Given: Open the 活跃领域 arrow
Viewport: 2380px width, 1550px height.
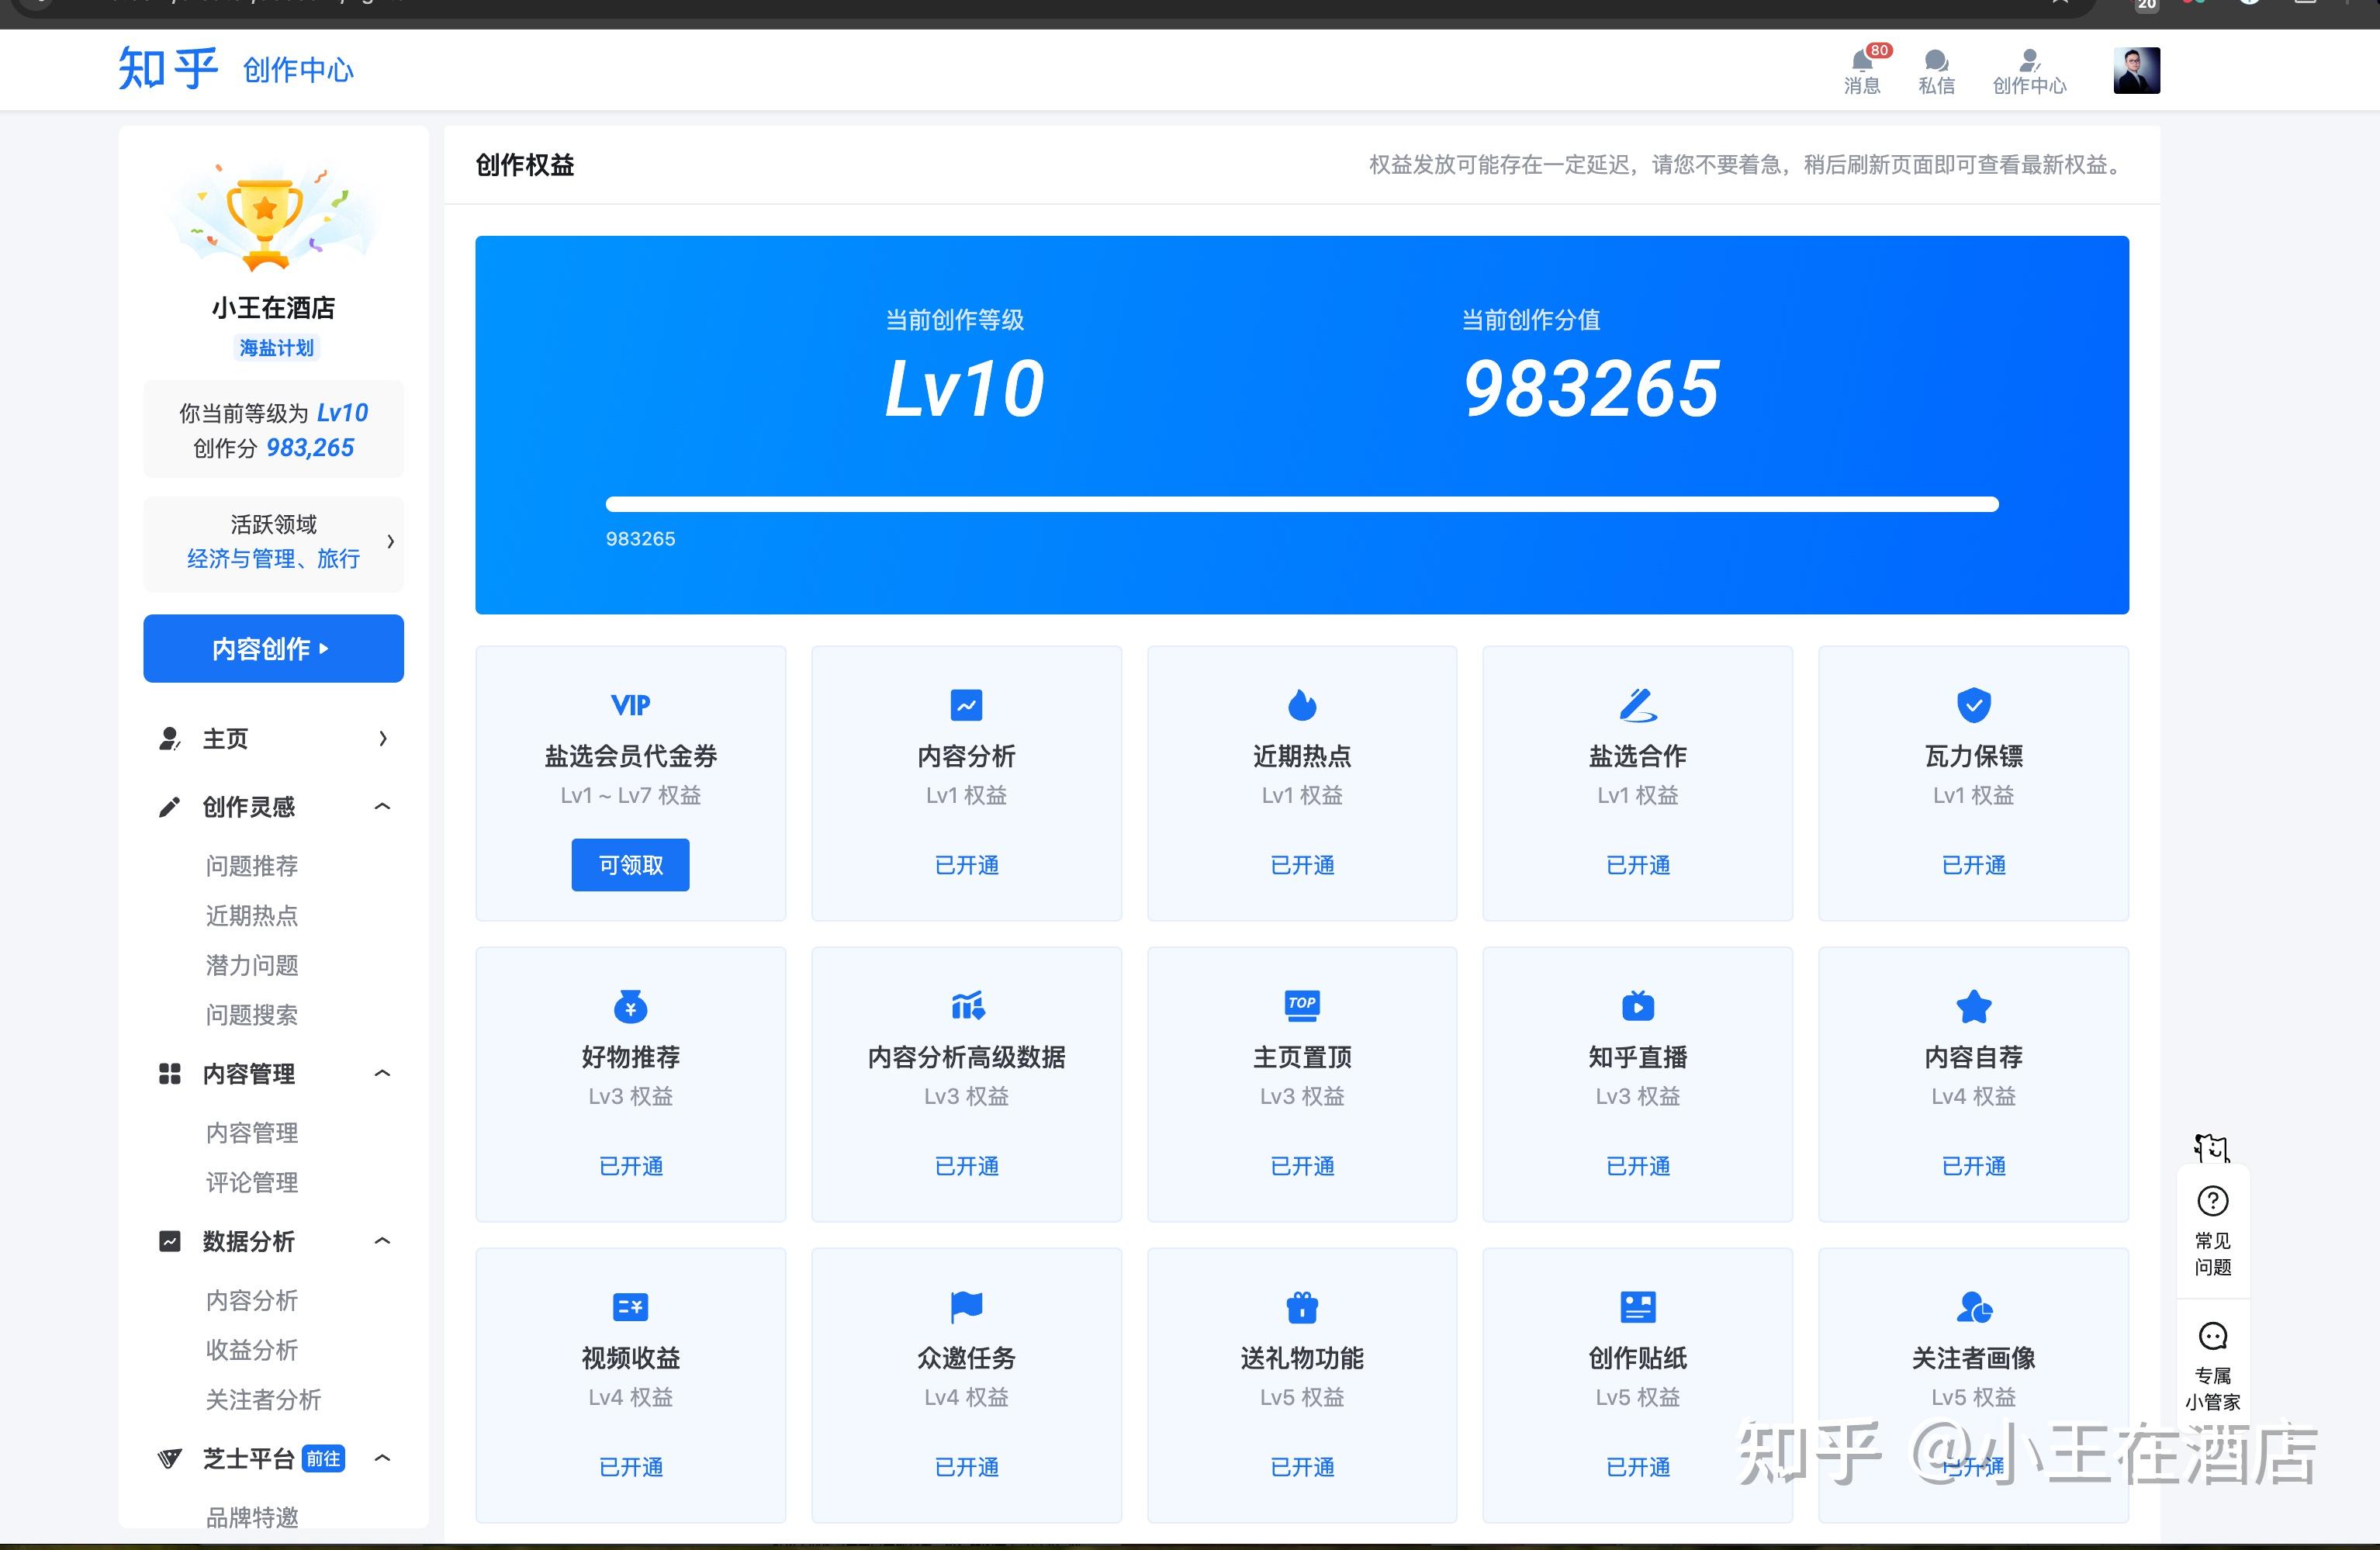Looking at the screenshot, I should pyautogui.click(x=390, y=541).
